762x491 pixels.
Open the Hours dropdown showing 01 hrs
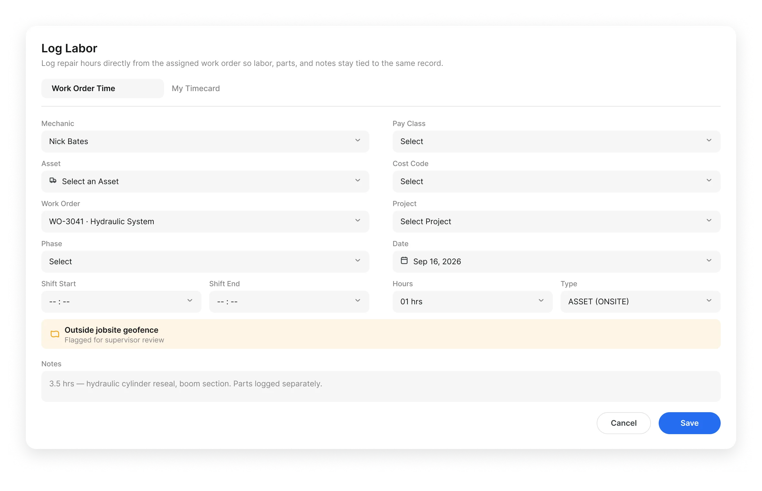[x=473, y=302]
